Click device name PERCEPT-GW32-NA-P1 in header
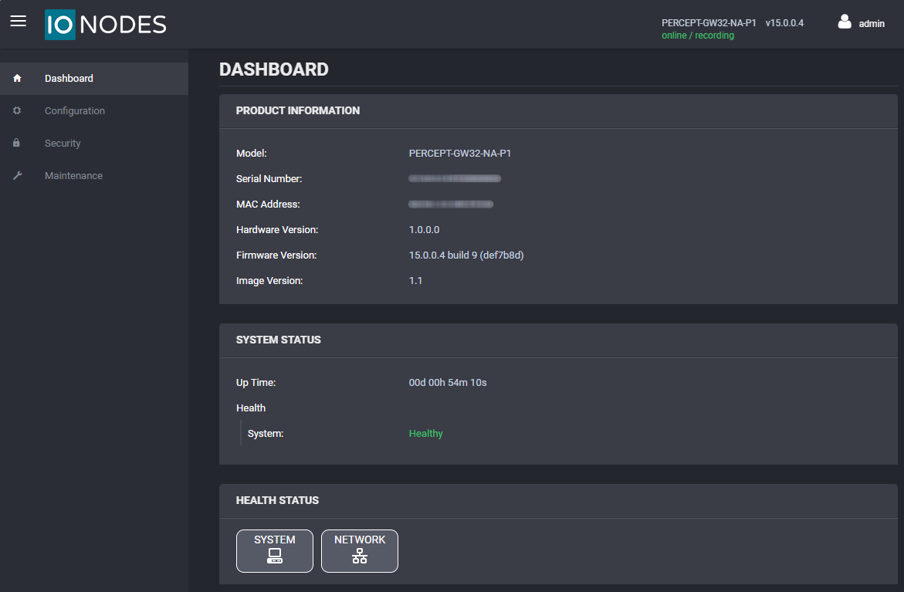This screenshot has width=904, height=592. coord(709,23)
